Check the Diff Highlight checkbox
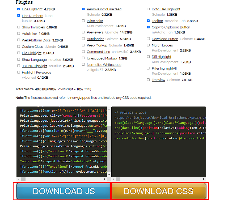The height and width of the screenshot is (204, 232). coord(148,57)
